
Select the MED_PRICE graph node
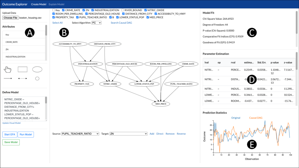tap(161, 104)
